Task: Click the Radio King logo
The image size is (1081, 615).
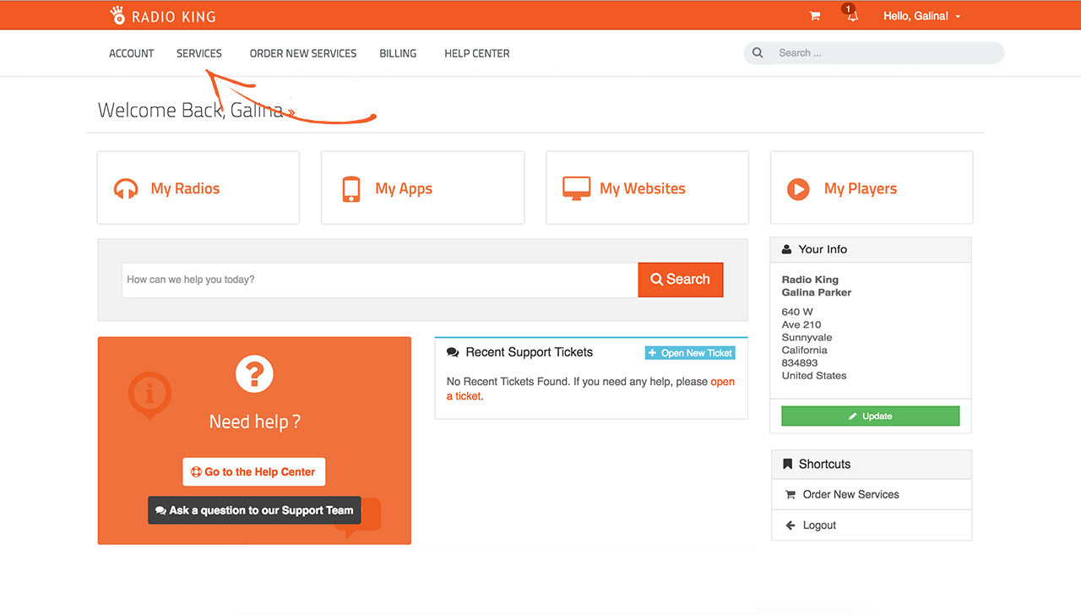Action: pyautogui.click(x=163, y=15)
